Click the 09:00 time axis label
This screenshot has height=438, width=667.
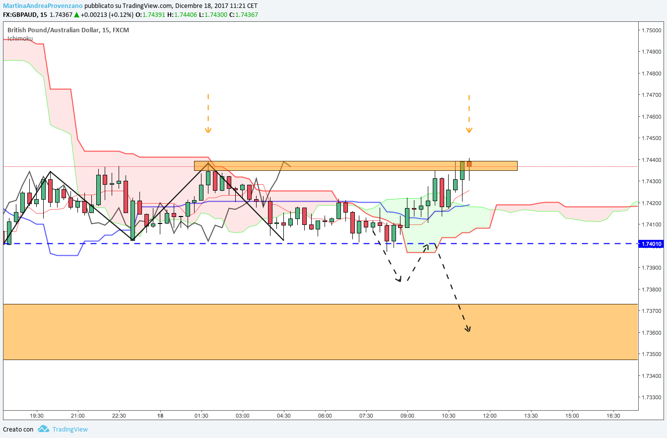click(x=407, y=416)
